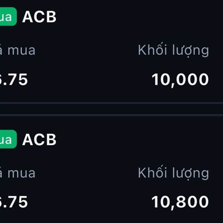This screenshot has height=223, width=223.
Task: Click the volume value 10,000
Action: coord(180,80)
